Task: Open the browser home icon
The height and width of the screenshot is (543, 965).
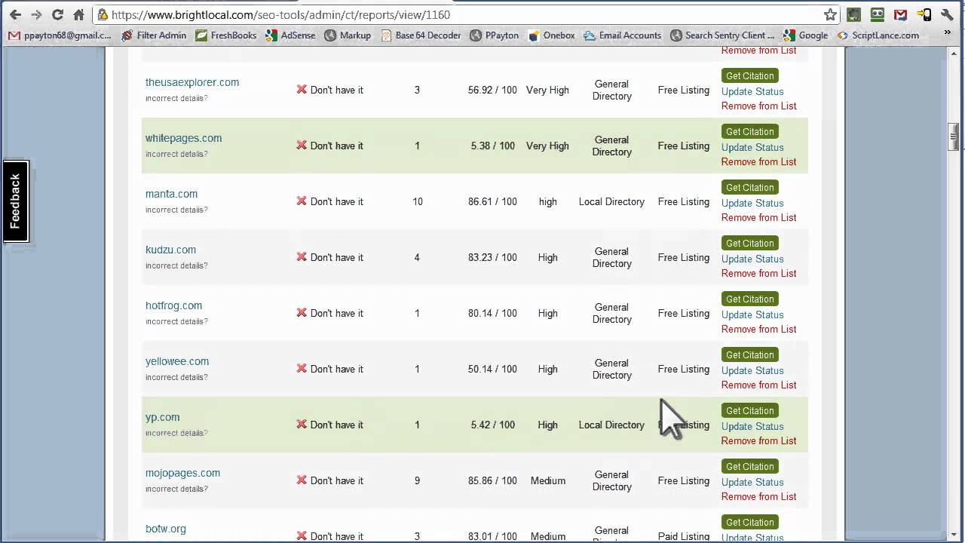Action: (78, 14)
